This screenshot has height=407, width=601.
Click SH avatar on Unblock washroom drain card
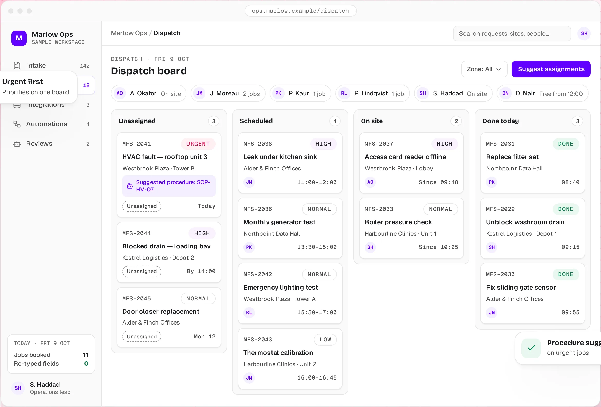[492, 247]
